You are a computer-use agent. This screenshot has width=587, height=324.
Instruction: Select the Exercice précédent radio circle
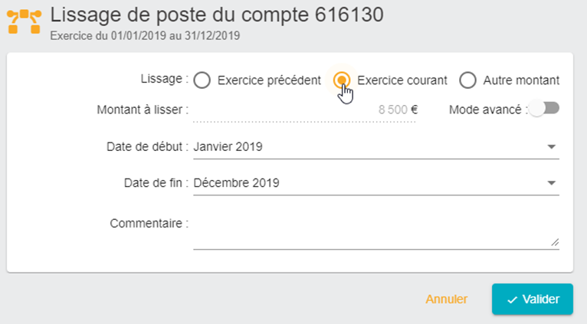[x=202, y=80]
